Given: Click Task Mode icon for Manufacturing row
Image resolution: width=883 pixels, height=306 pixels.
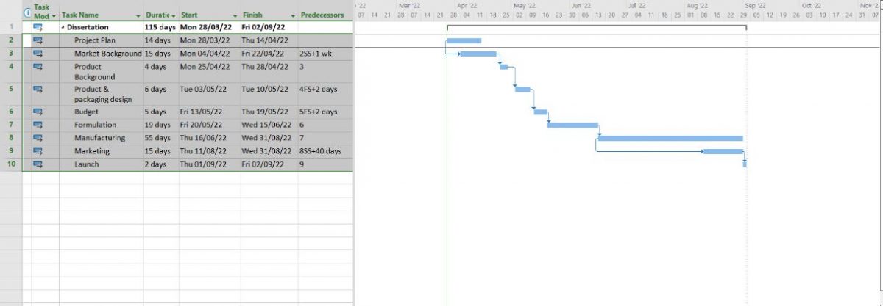Looking at the screenshot, I should [x=38, y=138].
